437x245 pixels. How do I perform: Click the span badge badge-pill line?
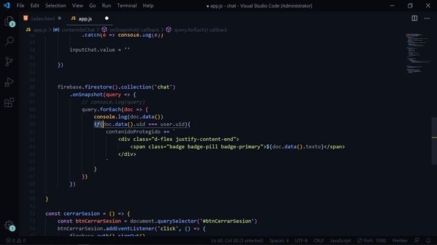pyautogui.click(x=238, y=147)
